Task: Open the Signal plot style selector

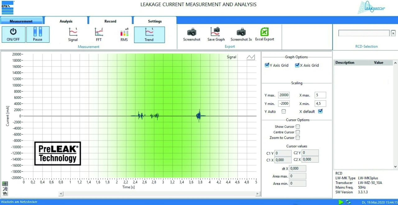Action: (x=250, y=57)
